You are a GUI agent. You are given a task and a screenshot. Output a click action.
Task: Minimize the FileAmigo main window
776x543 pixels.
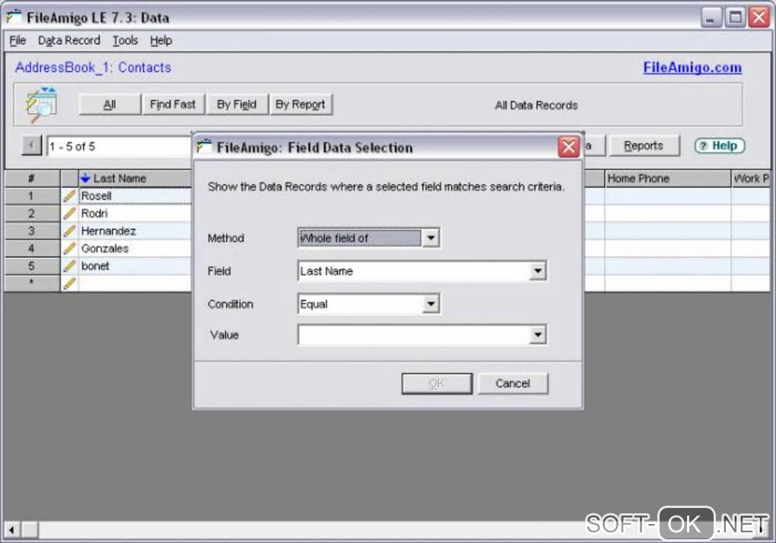711,18
